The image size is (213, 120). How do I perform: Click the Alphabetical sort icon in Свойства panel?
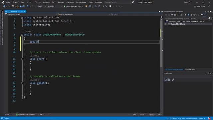(169, 80)
